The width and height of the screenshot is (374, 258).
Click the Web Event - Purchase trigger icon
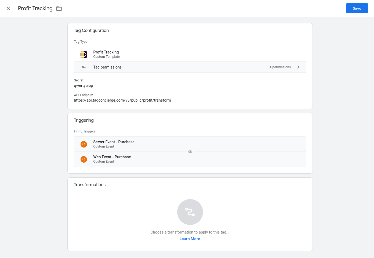(x=84, y=159)
